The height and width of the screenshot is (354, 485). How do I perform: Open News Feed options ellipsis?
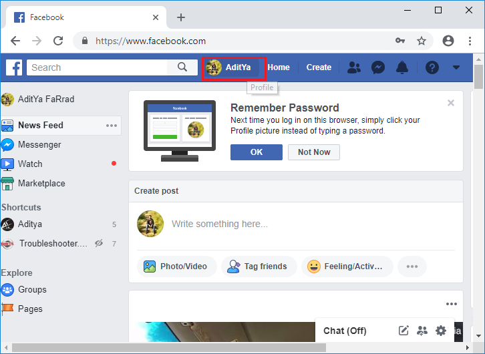pyautogui.click(x=112, y=126)
